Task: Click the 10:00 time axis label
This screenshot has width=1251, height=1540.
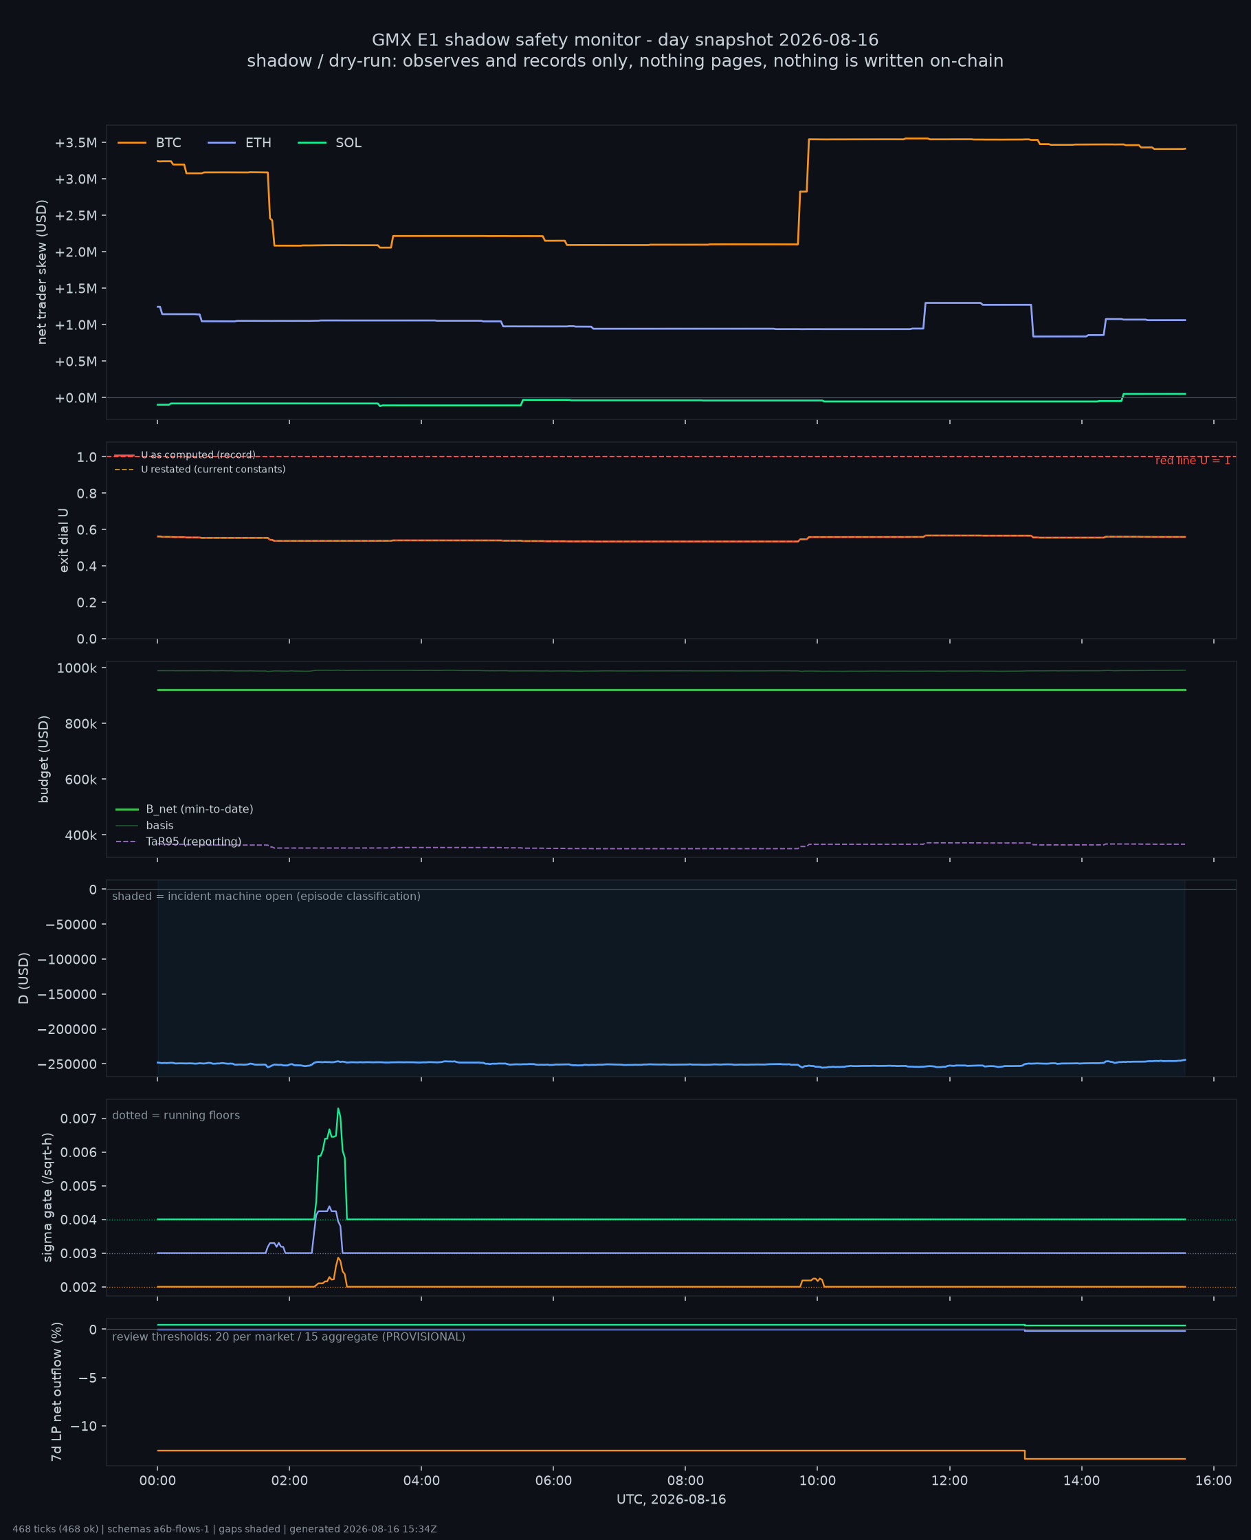Action: tap(817, 1481)
